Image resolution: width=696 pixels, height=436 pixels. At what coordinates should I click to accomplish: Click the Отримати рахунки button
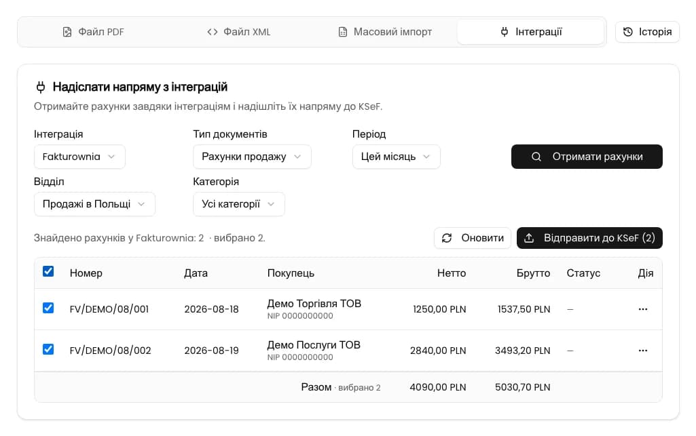pos(587,157)
